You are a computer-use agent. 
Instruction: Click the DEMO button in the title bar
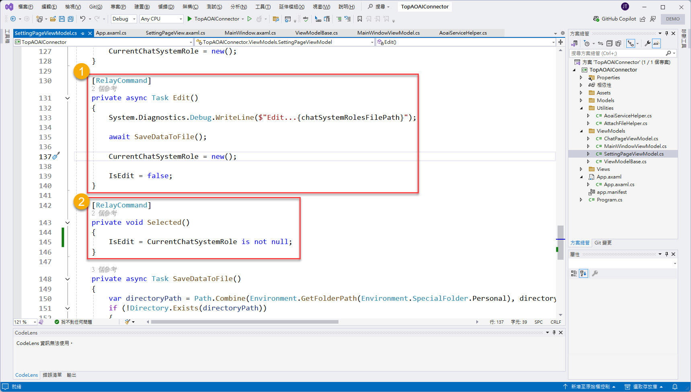[673, 19]
